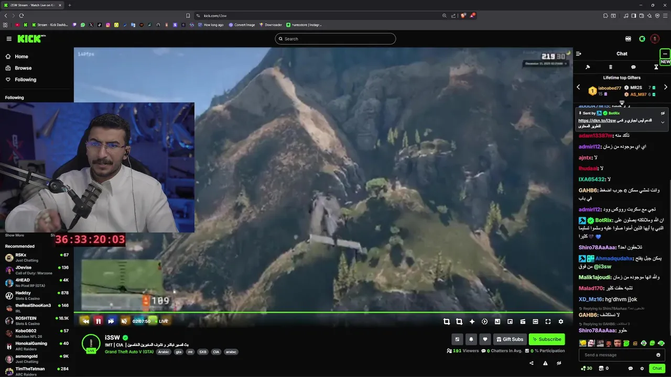The image size is (671, 377).
Task: Click the green Subscribe button
Action: tap(547, 339)
